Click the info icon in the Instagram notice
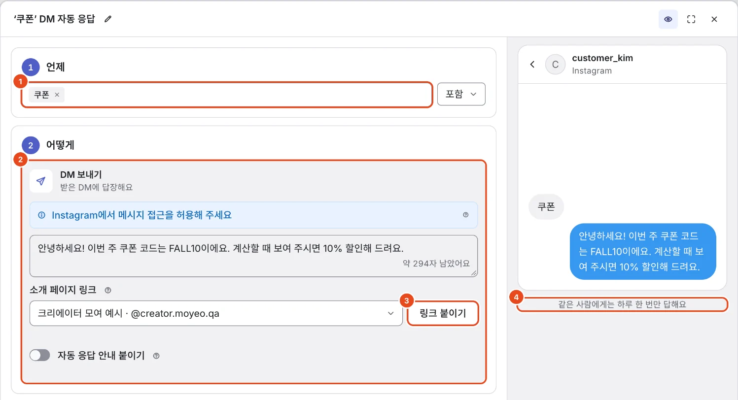The height and width of the screenshot is (400, 738). (x=42, y=215)
